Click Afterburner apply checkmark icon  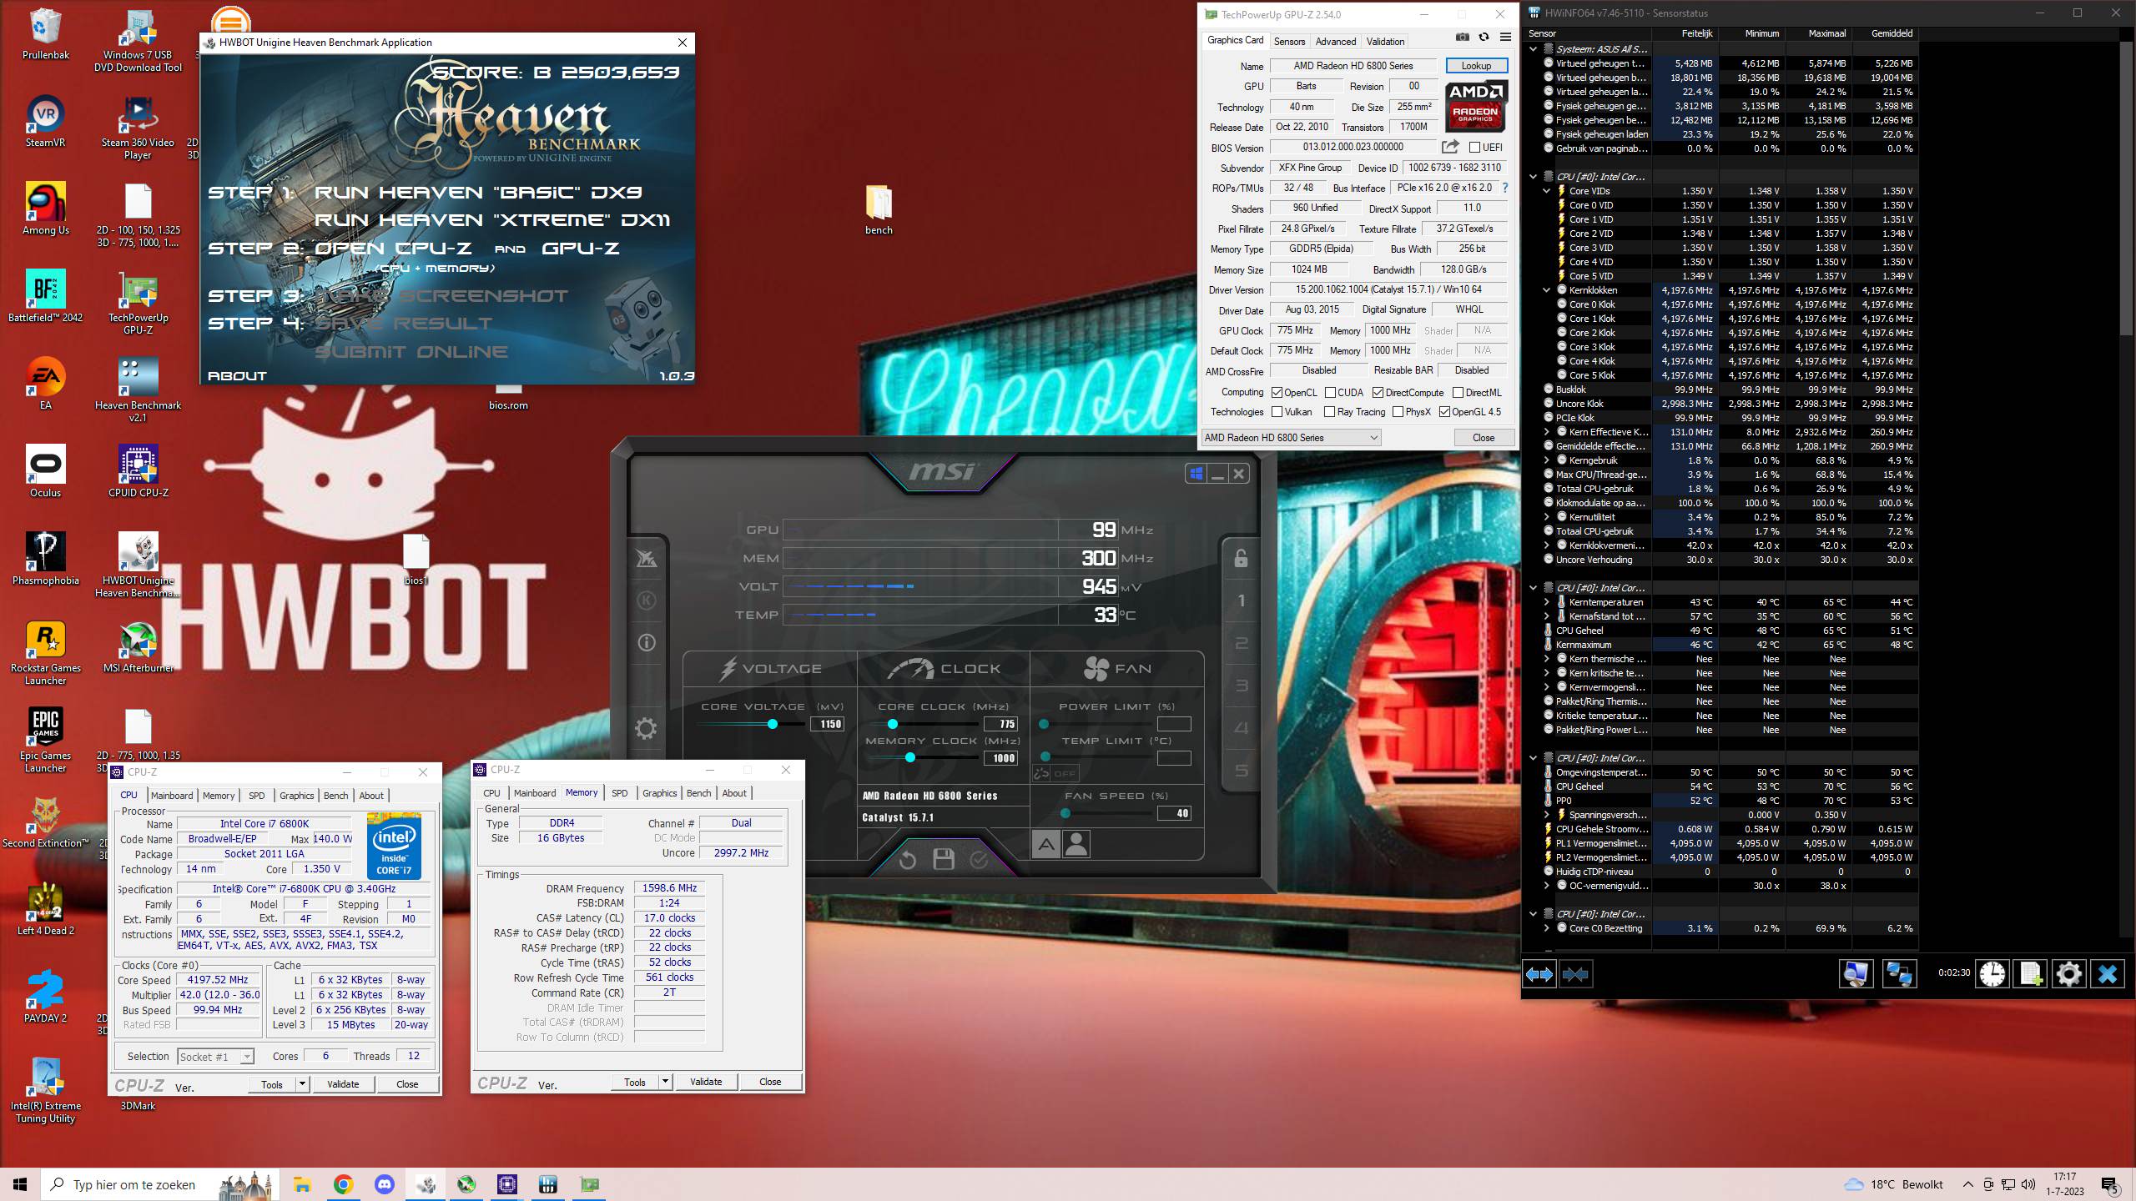(x=979, y=859)
